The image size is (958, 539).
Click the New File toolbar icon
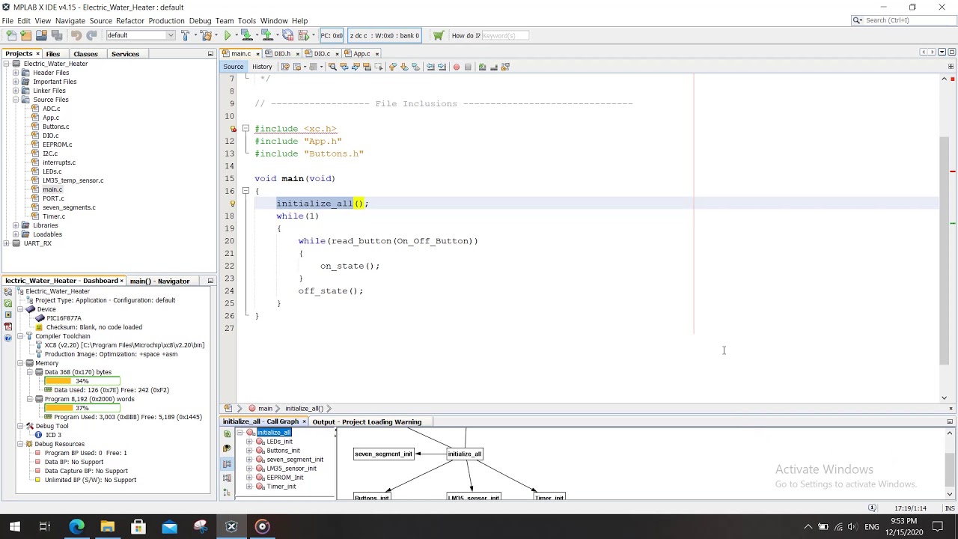click(11, 35)
